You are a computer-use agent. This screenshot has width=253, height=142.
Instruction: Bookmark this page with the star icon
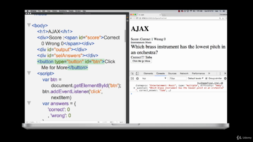coord(223,18)
